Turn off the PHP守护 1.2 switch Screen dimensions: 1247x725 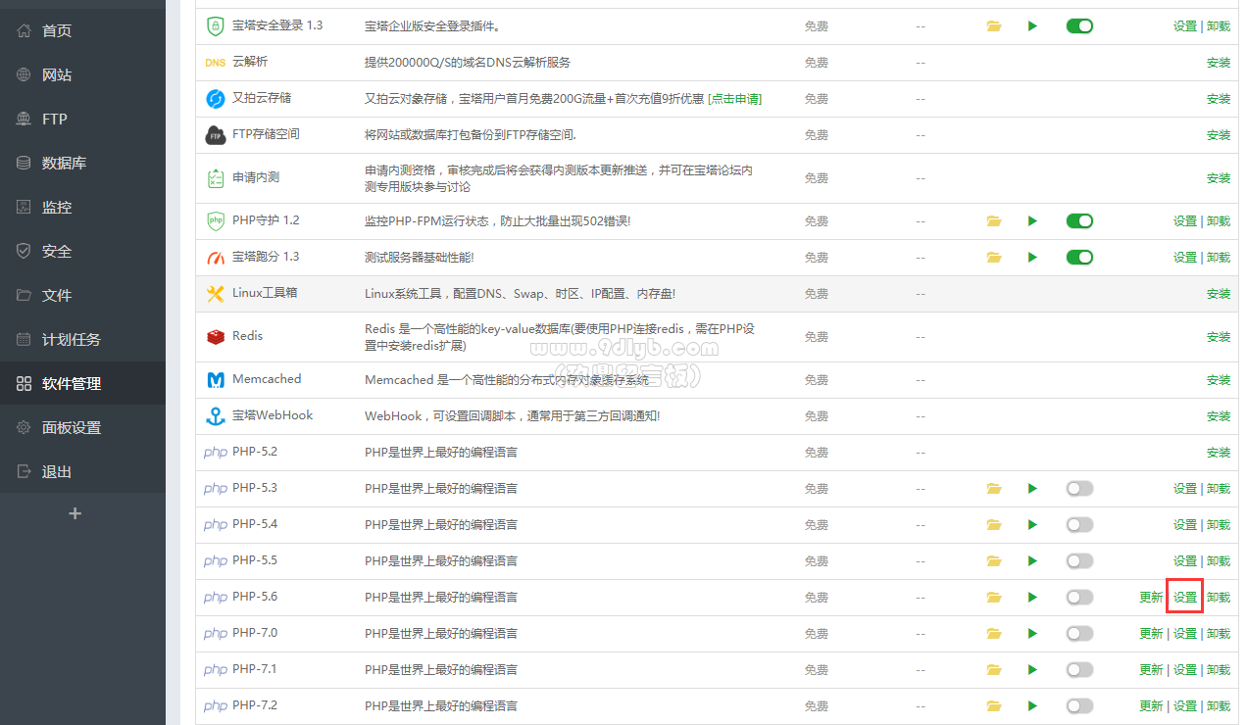pyautogui.click(x=1079, y=221)
